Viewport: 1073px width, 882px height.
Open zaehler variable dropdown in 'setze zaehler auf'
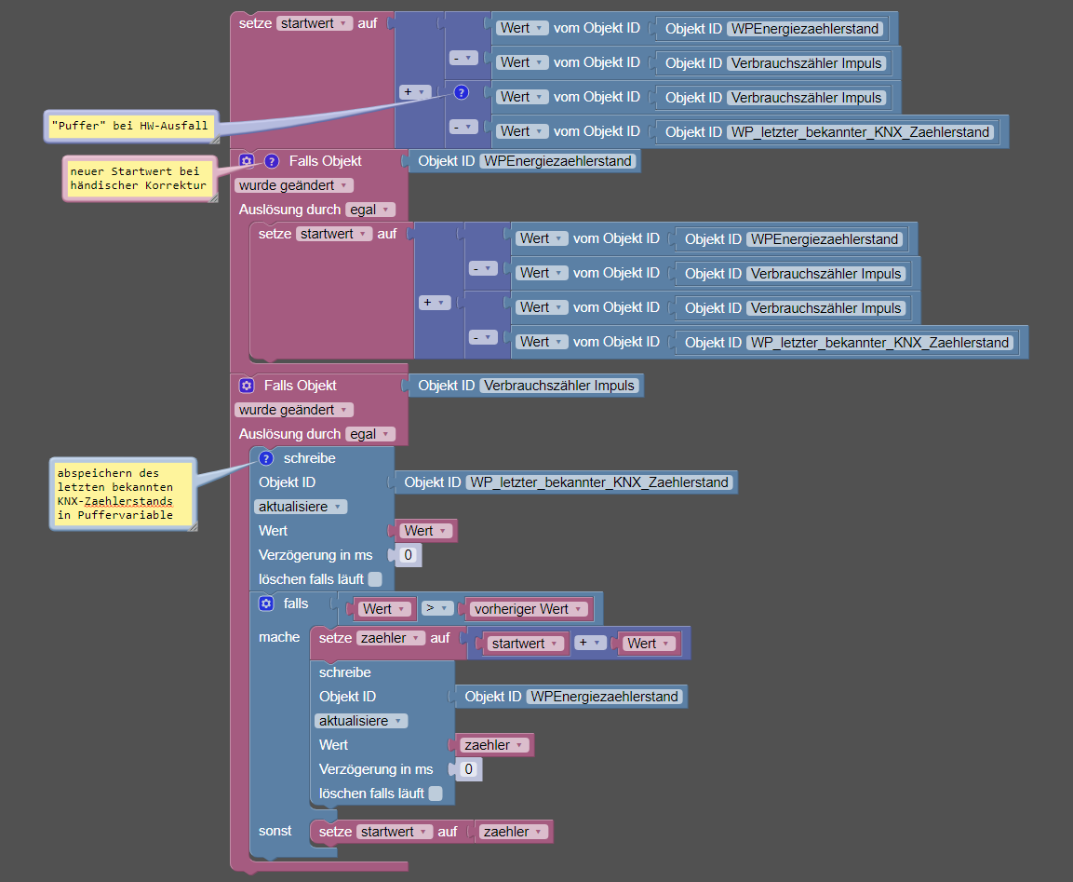tap(391, 638)
